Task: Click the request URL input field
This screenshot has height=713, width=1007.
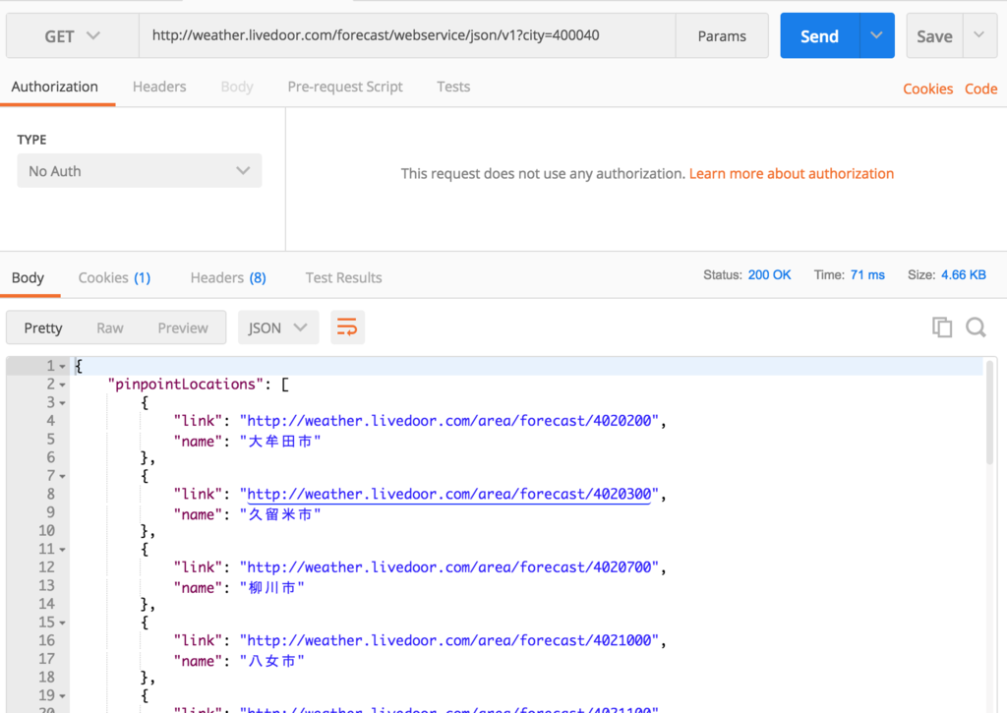Action: tap(407, 36)
